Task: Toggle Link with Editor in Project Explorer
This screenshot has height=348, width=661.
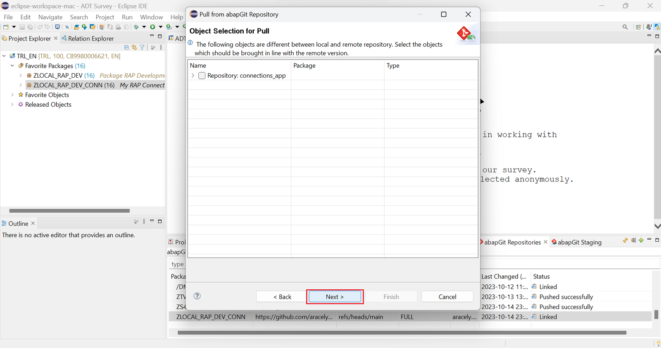Action: click(134, 48)
